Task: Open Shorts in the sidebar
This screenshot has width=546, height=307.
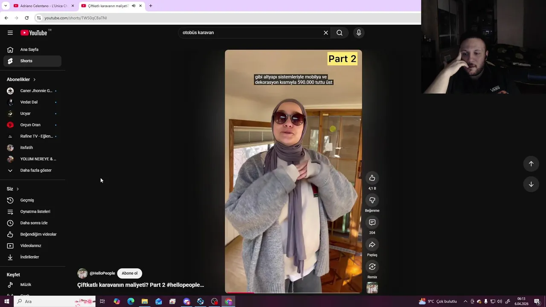Action: tap(32, 61)
